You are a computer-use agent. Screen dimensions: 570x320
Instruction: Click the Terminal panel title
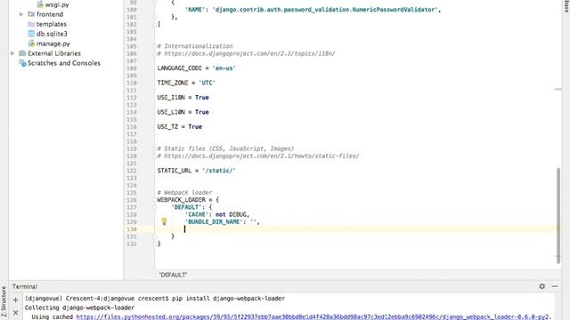point(25,286)
